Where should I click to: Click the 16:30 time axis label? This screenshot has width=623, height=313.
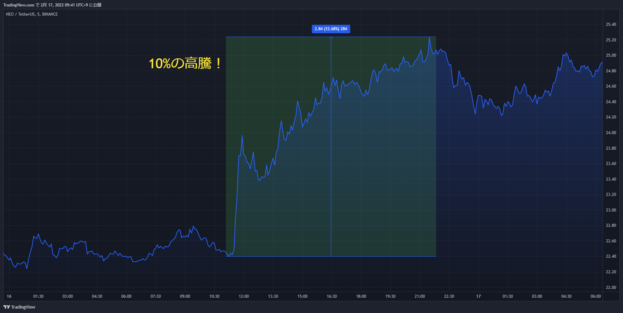[x=332, y=296]
